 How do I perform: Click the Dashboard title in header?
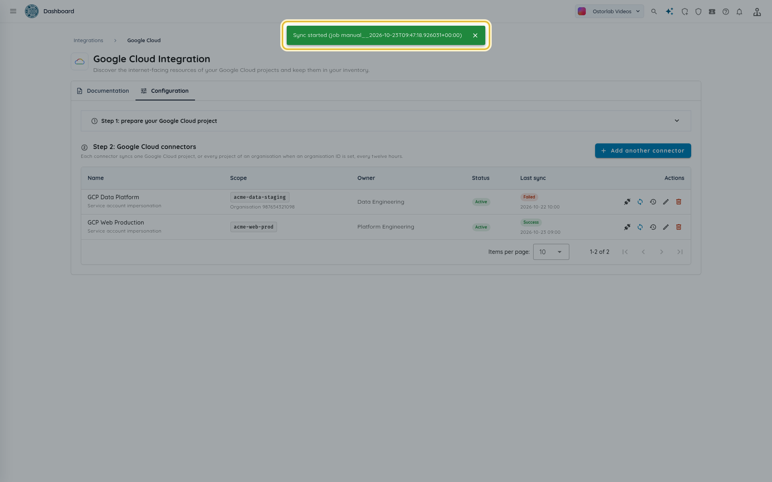[x=59, y=11]
